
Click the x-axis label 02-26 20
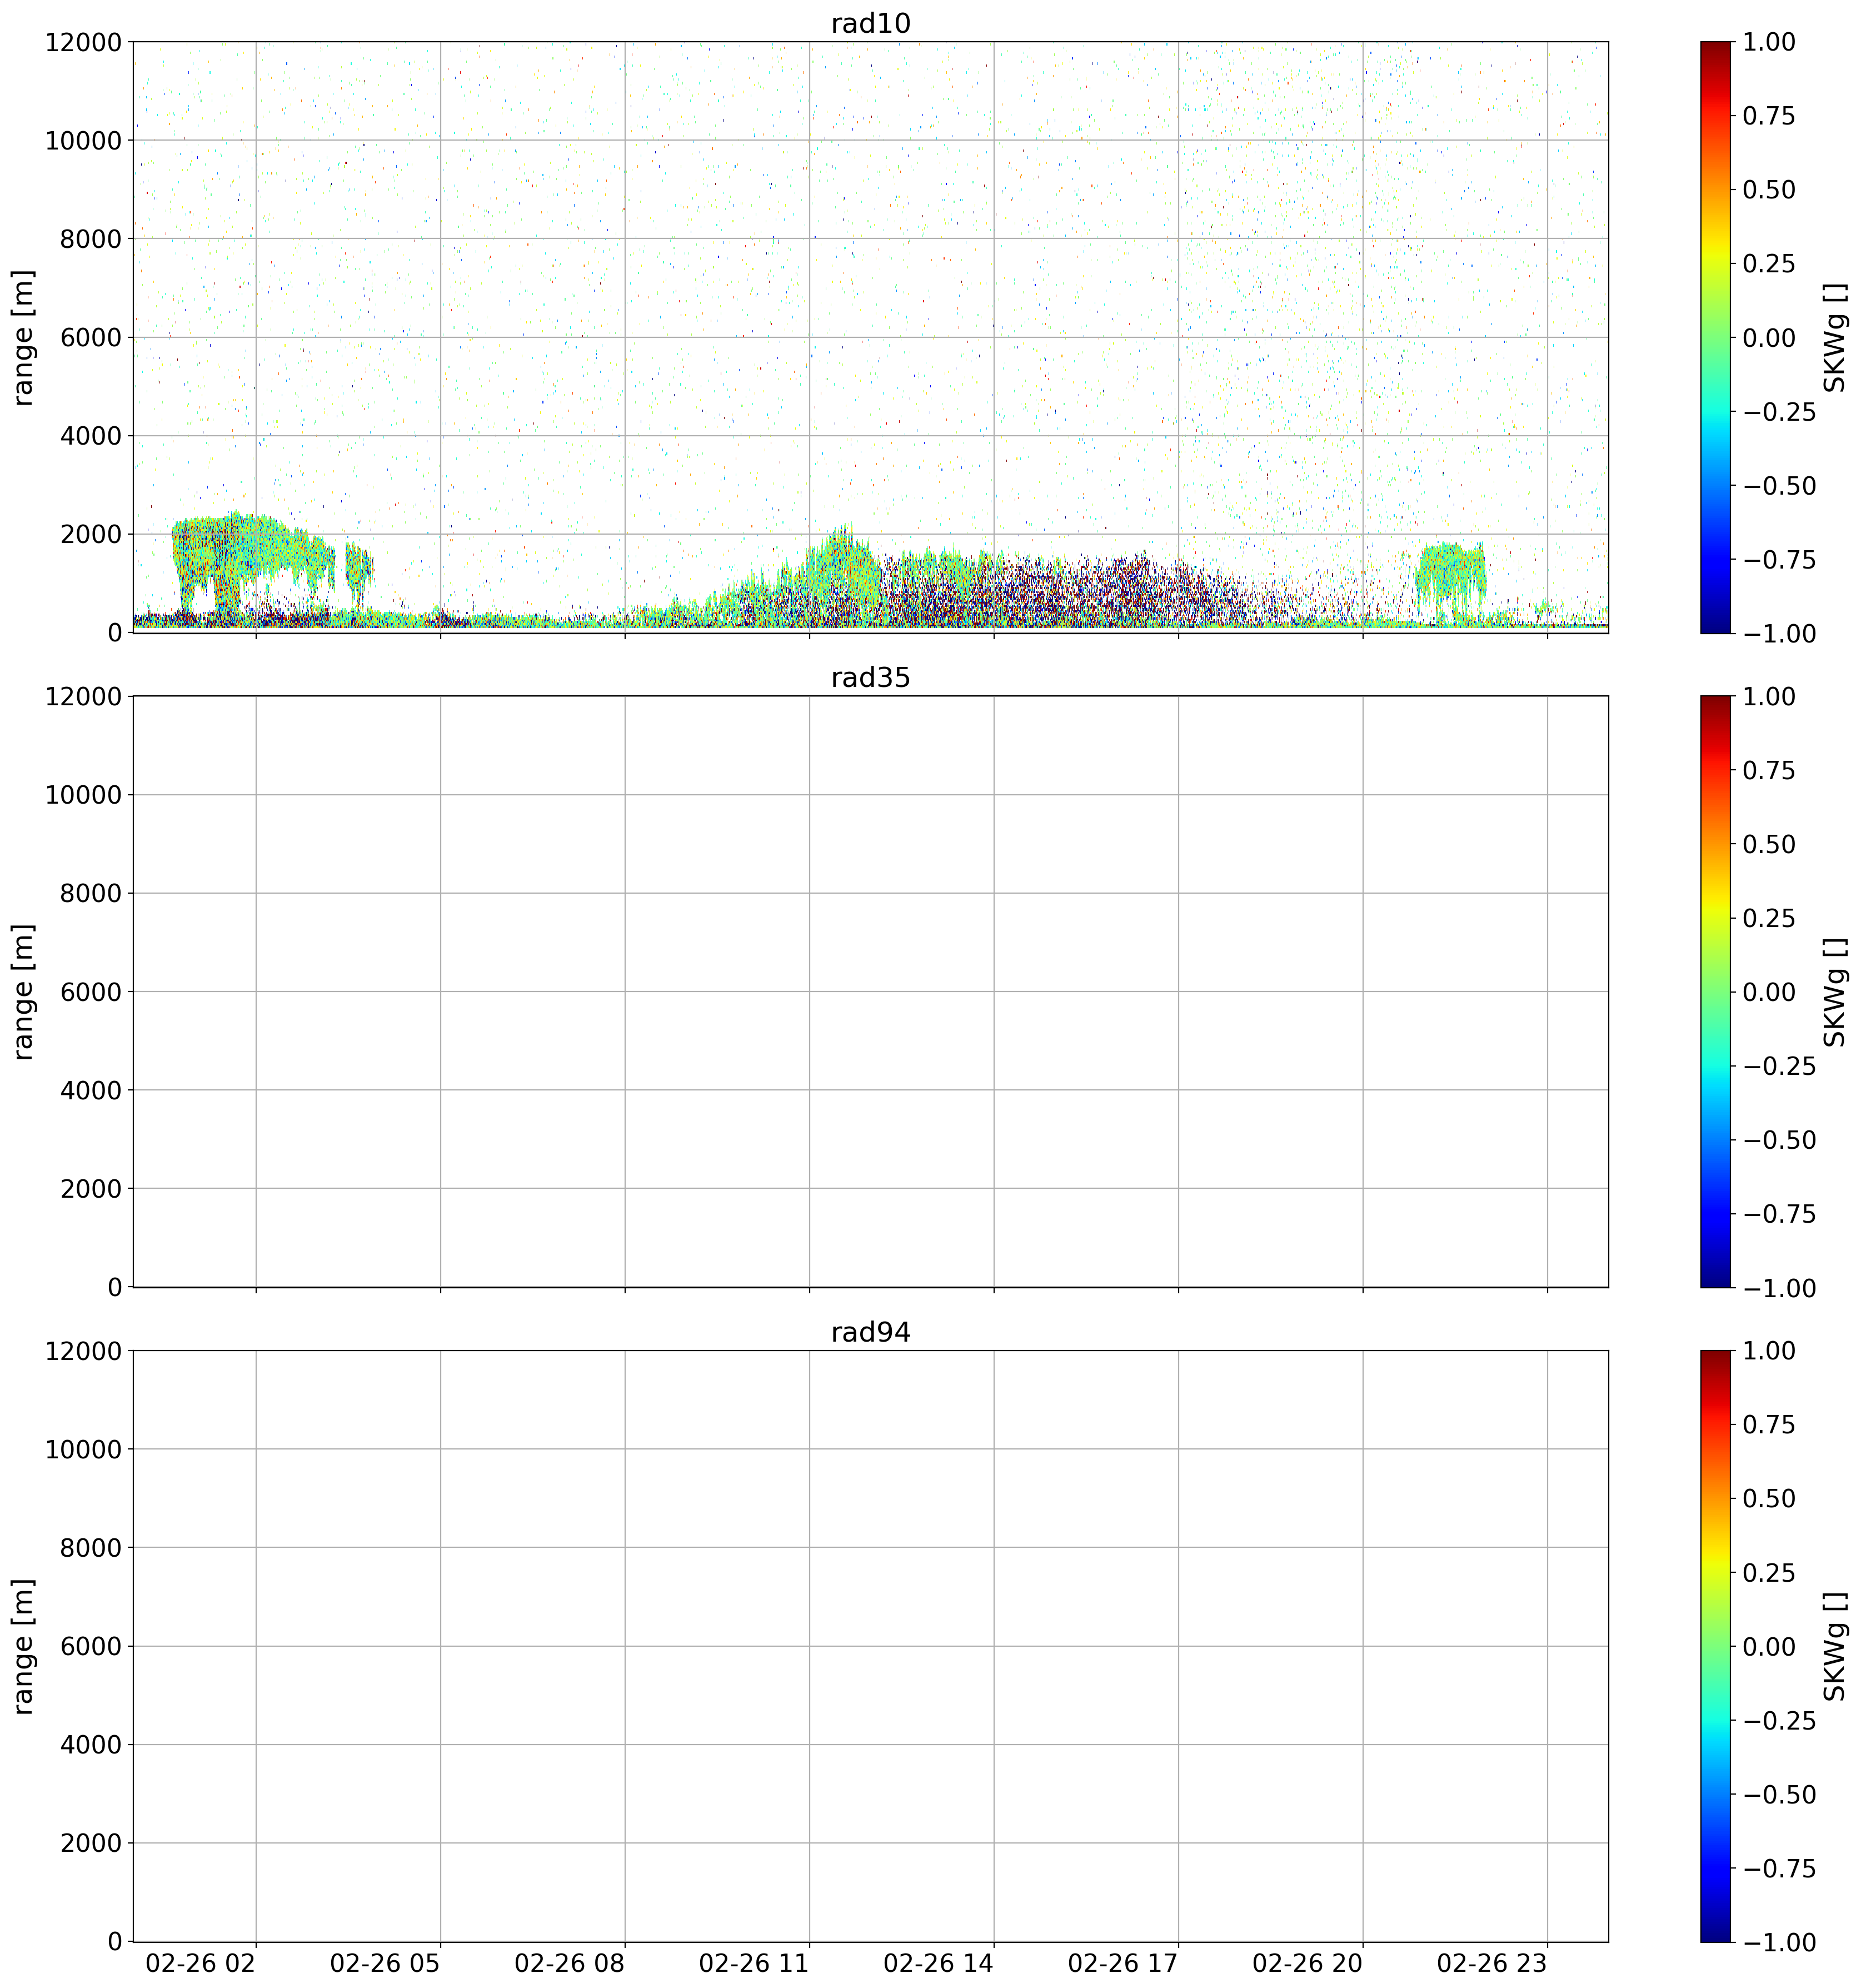pyautogui.click(x=1308, y=1964)
